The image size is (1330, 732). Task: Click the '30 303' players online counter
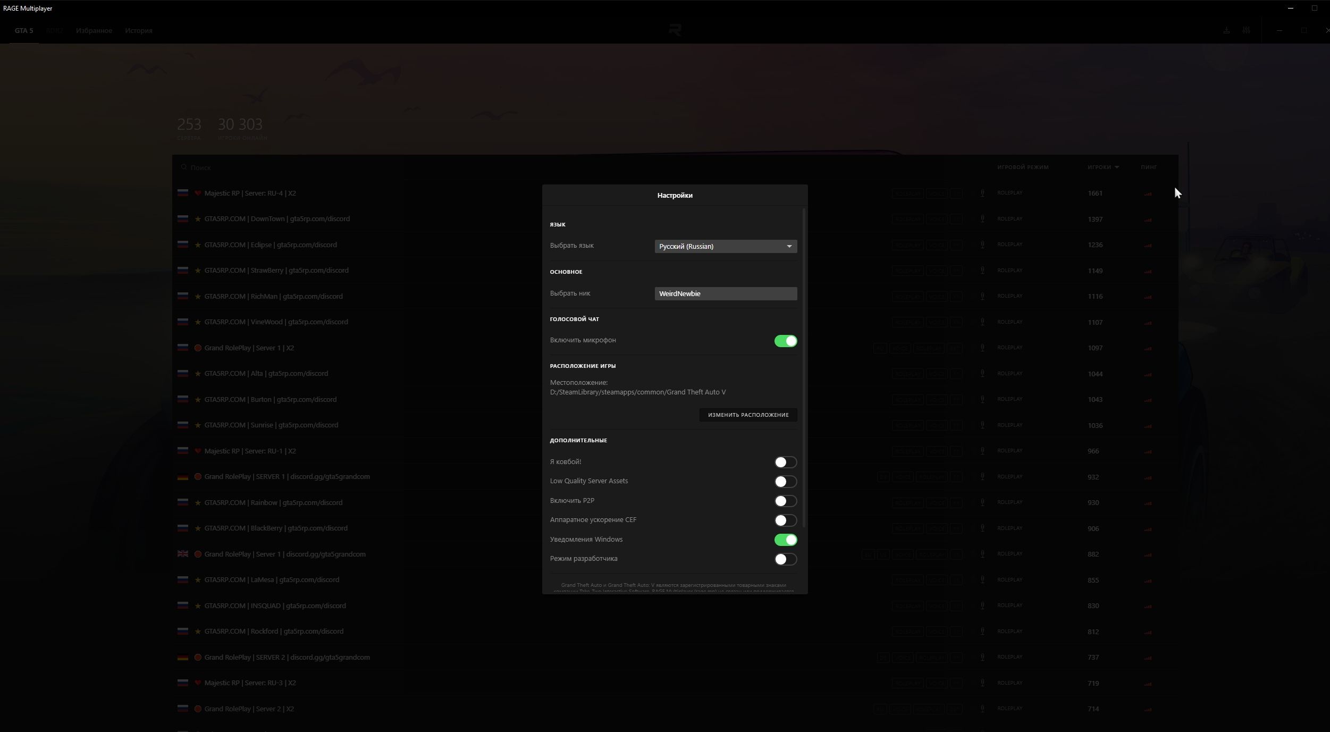[240, 124]
